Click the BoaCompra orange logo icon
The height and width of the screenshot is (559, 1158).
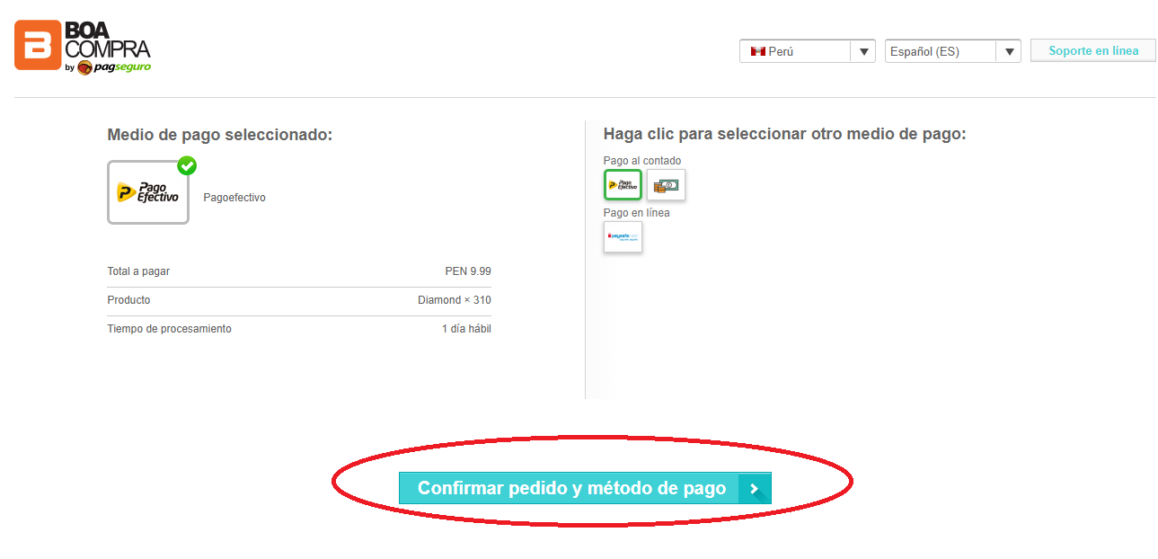coord(39,45)
